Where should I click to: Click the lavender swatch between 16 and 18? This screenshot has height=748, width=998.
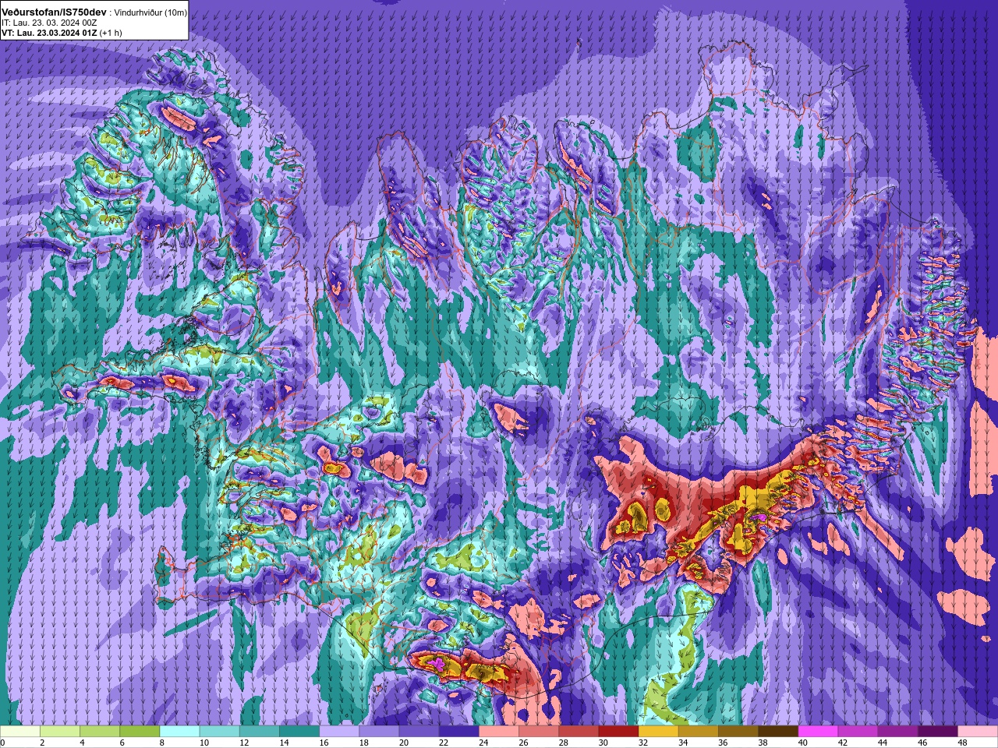[339, 732]
